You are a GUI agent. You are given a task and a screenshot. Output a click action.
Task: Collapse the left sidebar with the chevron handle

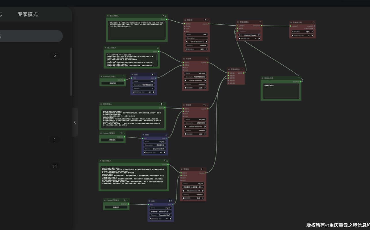point(75,122)
